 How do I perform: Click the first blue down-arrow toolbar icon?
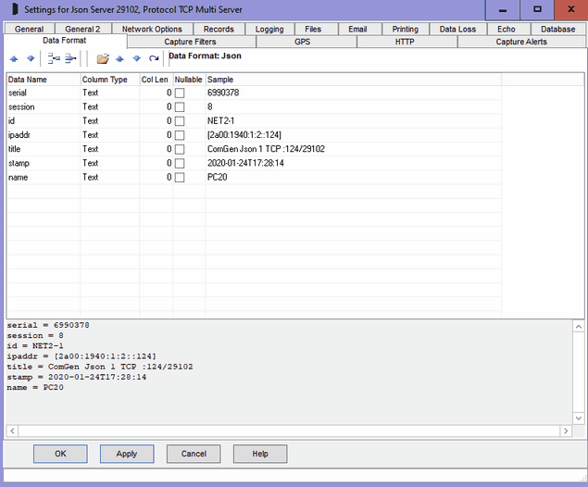[31, 58]
